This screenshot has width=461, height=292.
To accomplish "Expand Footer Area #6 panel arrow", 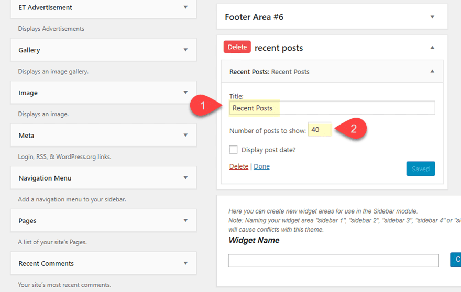I will 432,17.
